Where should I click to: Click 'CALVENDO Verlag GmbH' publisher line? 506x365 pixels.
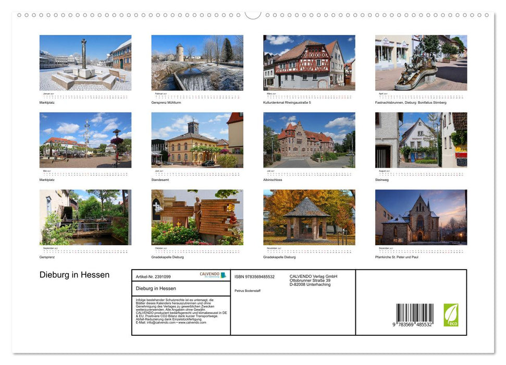click(313, 276)
